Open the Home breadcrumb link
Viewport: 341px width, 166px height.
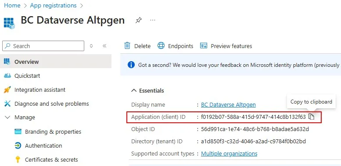pos(12,5)
